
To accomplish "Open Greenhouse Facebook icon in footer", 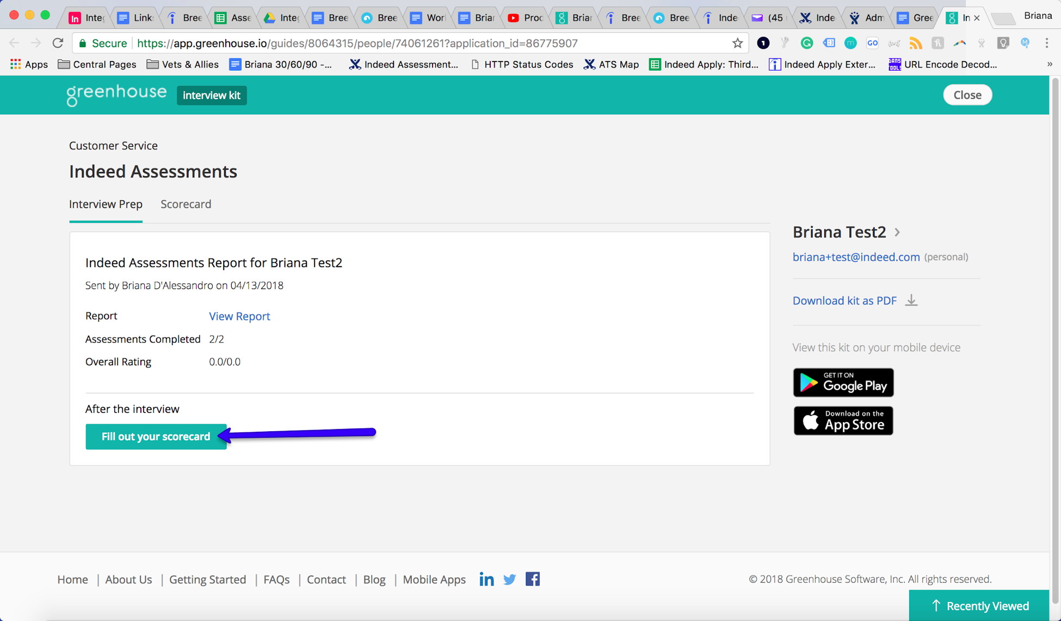I will click(533, 579).
